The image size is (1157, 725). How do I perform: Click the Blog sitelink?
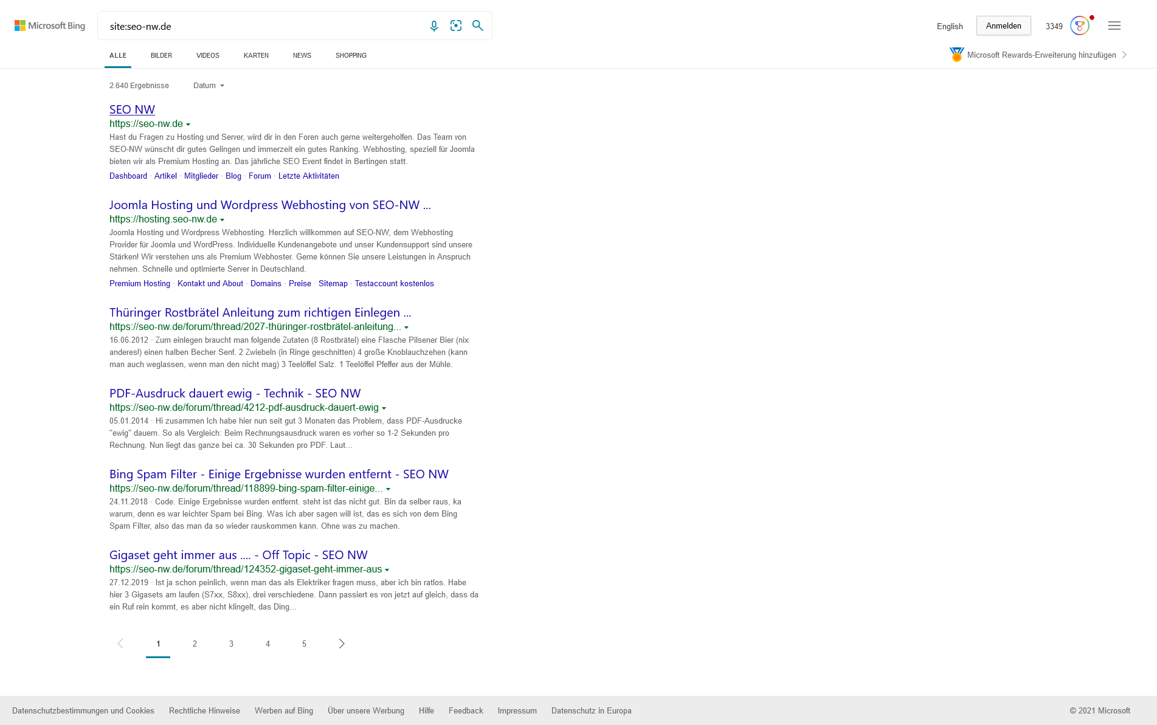click(x=233, y=176)
